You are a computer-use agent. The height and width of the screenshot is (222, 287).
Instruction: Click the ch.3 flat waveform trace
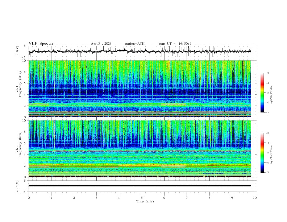(140, 186)
